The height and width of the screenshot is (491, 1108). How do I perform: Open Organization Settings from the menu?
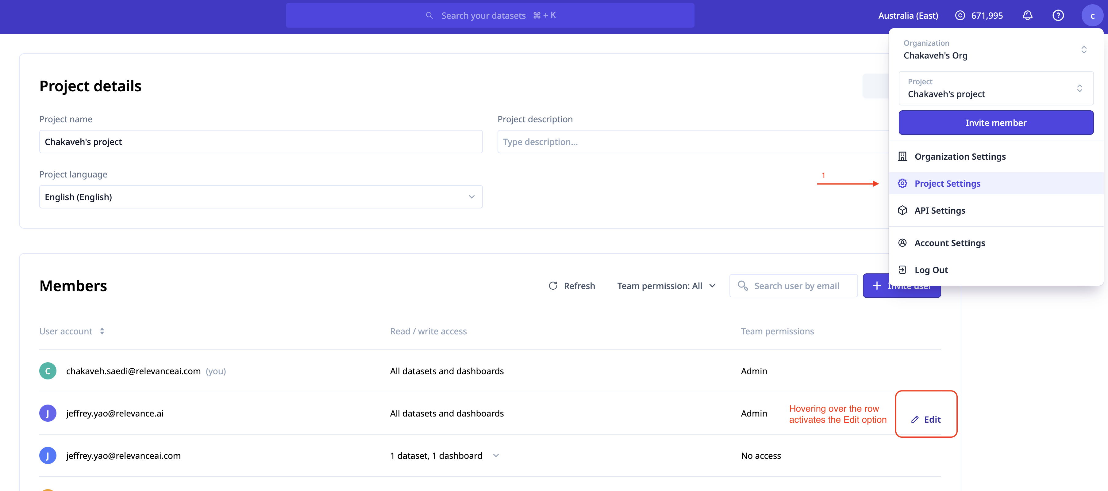960,156
